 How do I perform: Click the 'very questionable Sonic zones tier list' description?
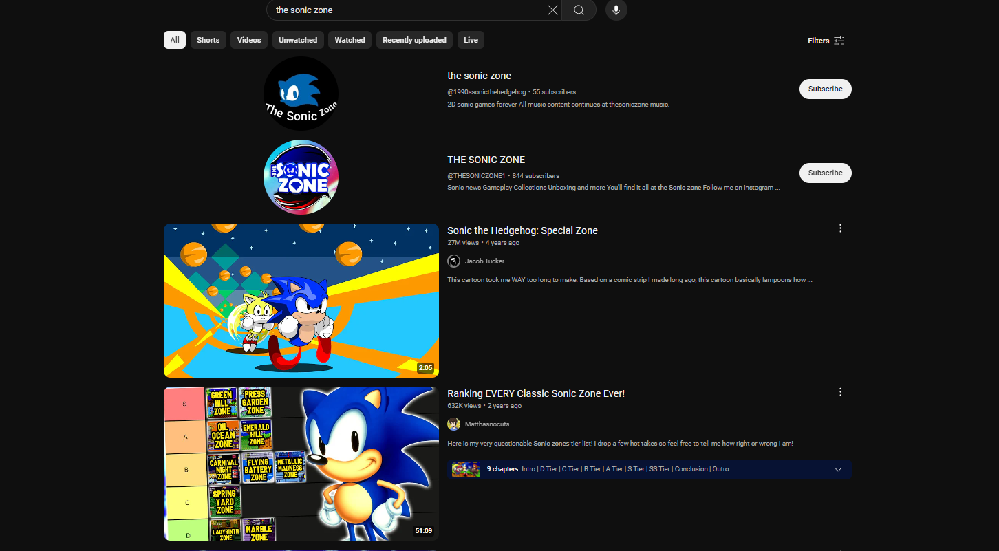[x=620, y=444]
